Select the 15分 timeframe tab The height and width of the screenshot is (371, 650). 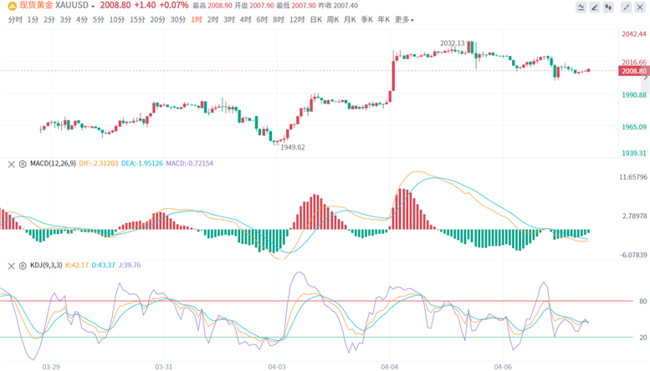pyautogui.click(x=137, y=19)
